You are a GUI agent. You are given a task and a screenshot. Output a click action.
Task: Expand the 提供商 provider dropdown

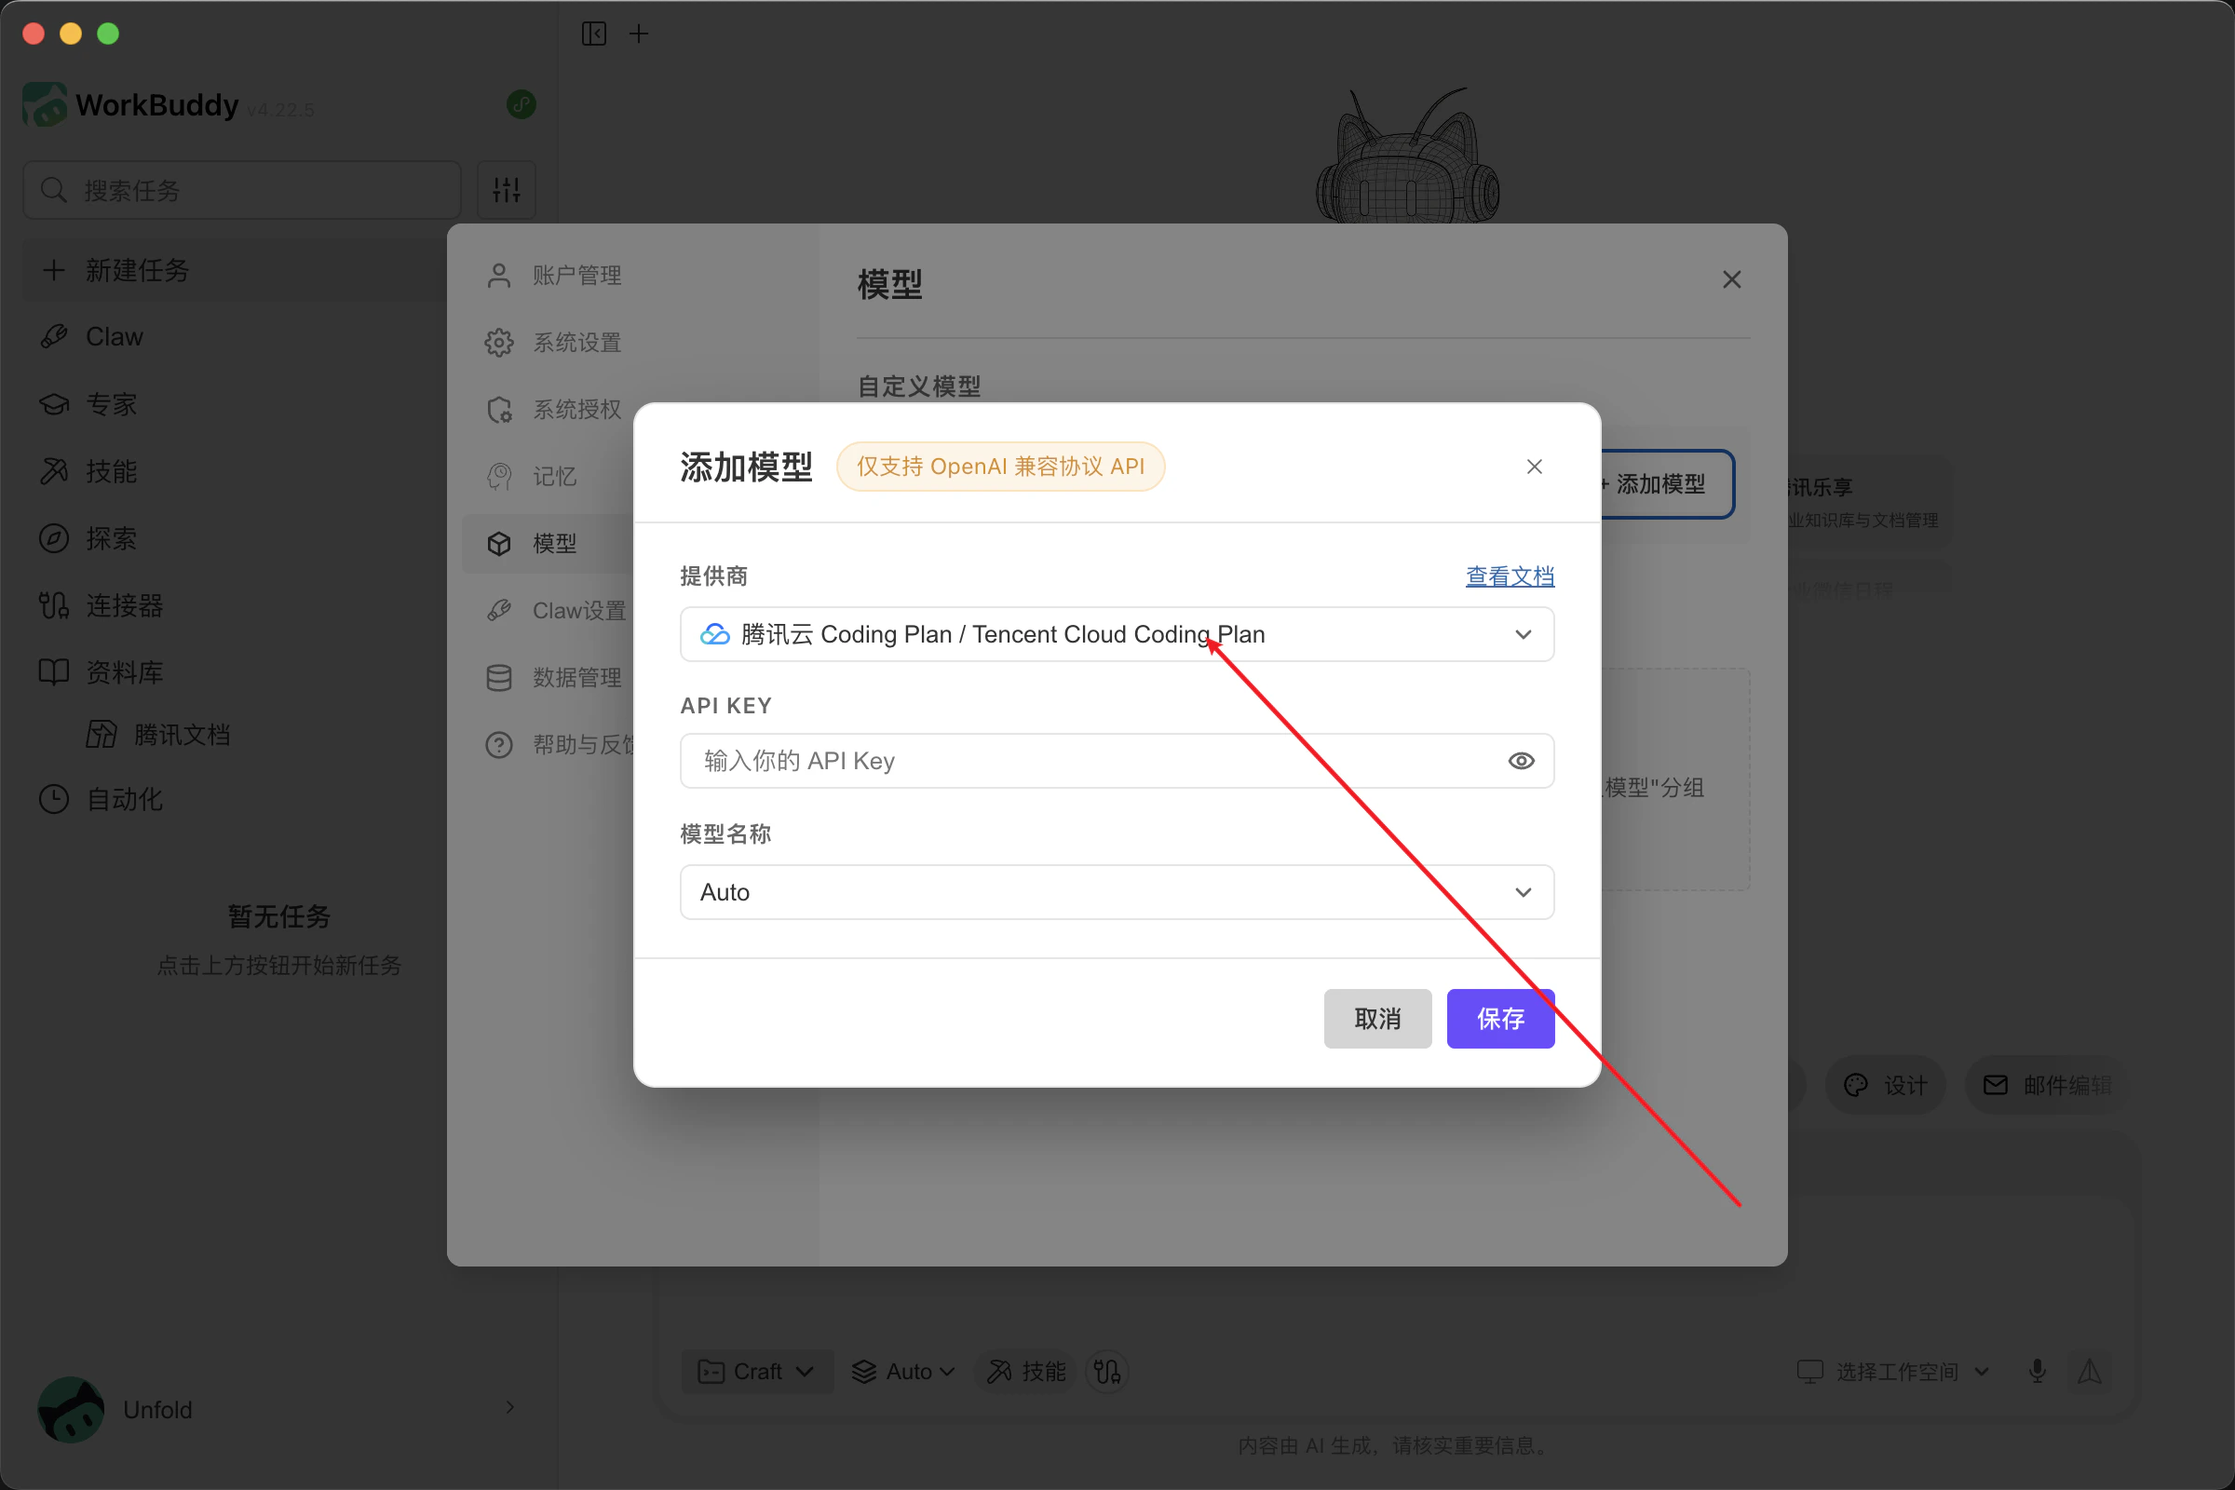(1117, 634)
